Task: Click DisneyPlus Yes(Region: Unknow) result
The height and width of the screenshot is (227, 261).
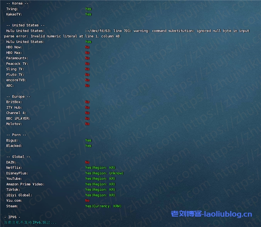Action: 104,173
